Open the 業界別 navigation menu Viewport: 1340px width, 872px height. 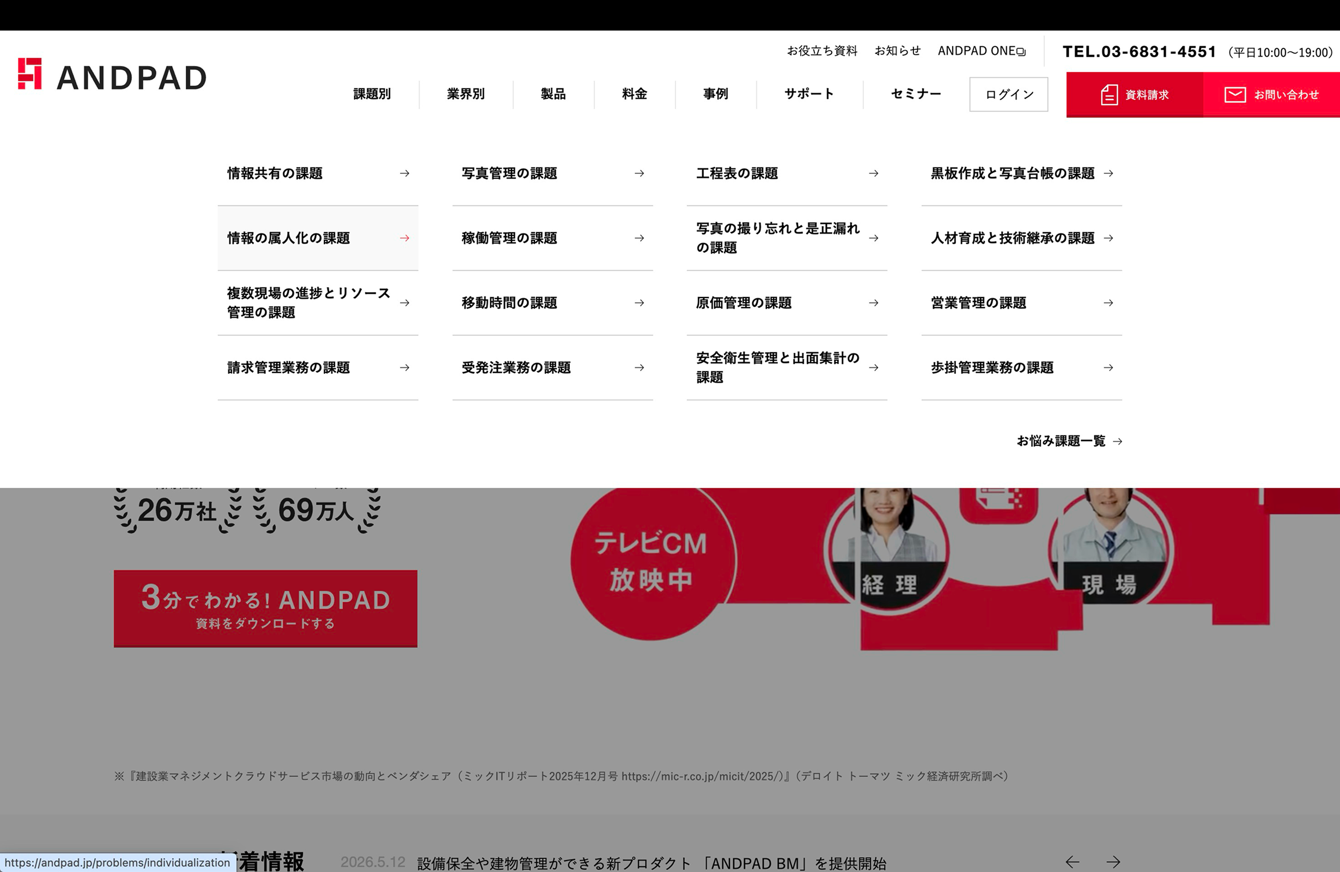coord(466,94)
